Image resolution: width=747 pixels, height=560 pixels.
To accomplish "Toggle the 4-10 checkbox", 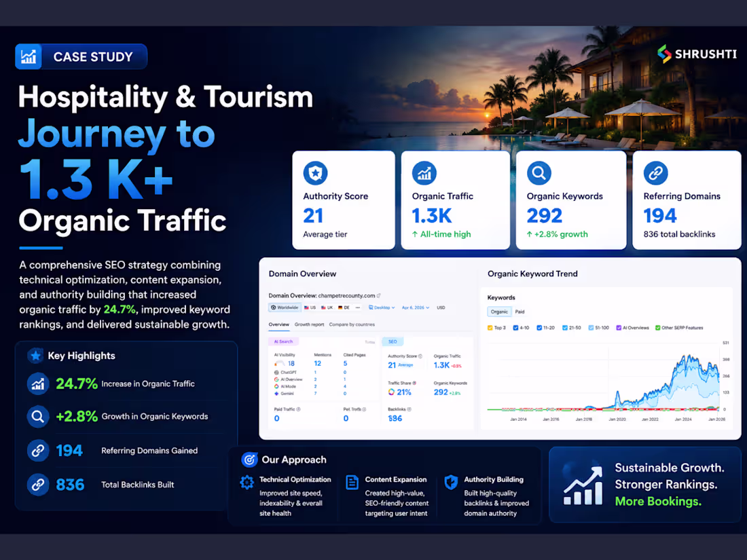I will pyautogui.click(x=515, y=328).
